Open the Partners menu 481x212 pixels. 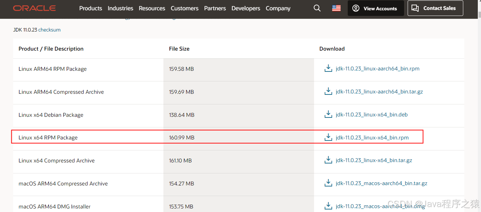click(215, 8)
